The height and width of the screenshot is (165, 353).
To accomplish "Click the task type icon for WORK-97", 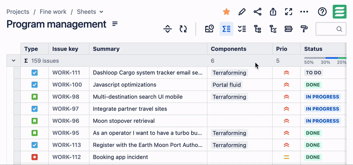I will pos(34,109).
